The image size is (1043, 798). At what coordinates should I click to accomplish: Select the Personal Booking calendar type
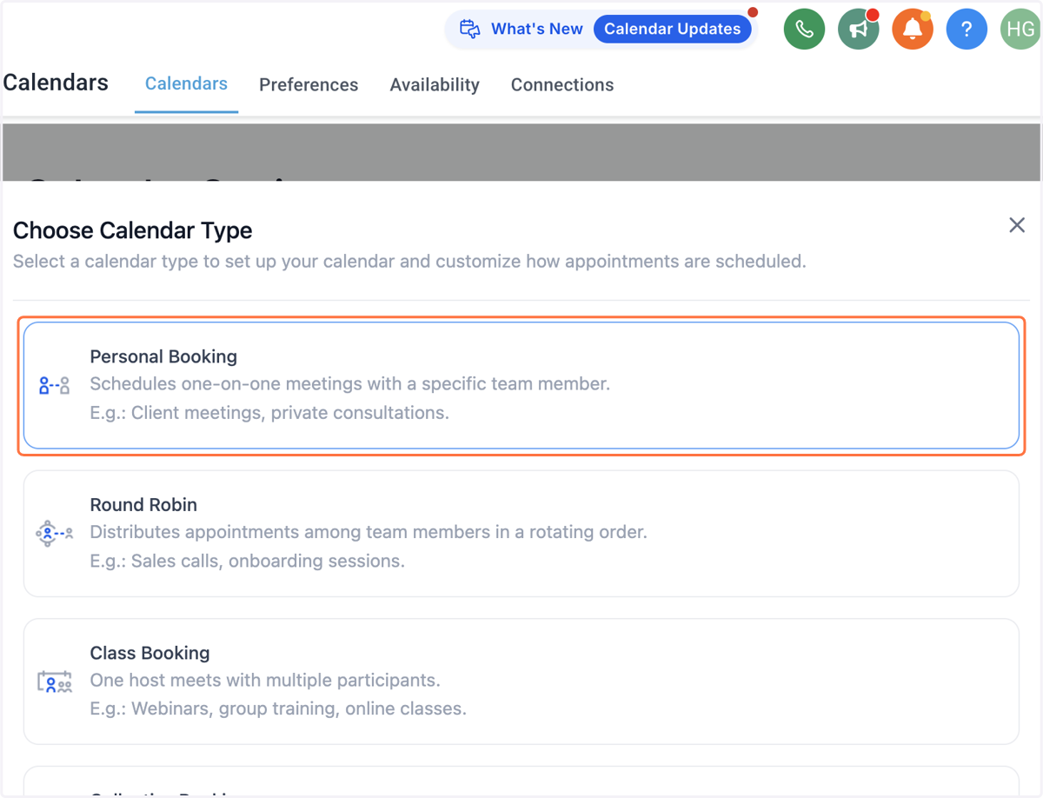(521, 385)
